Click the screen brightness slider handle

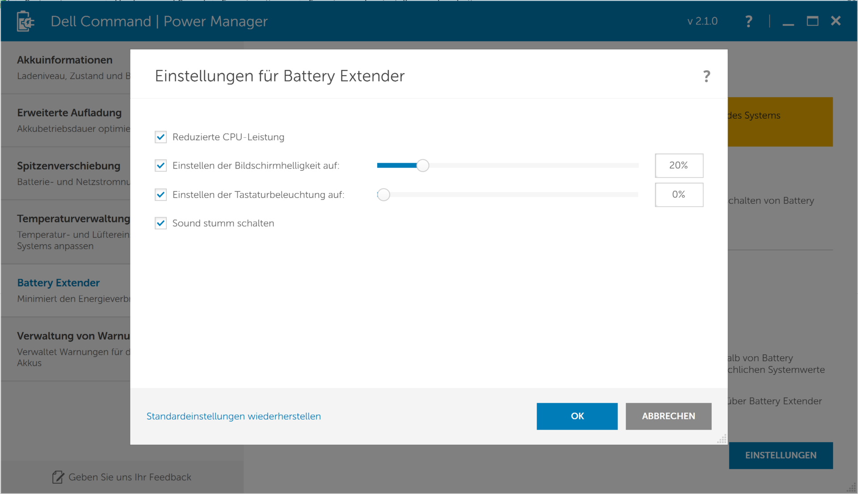coord(423,165)
